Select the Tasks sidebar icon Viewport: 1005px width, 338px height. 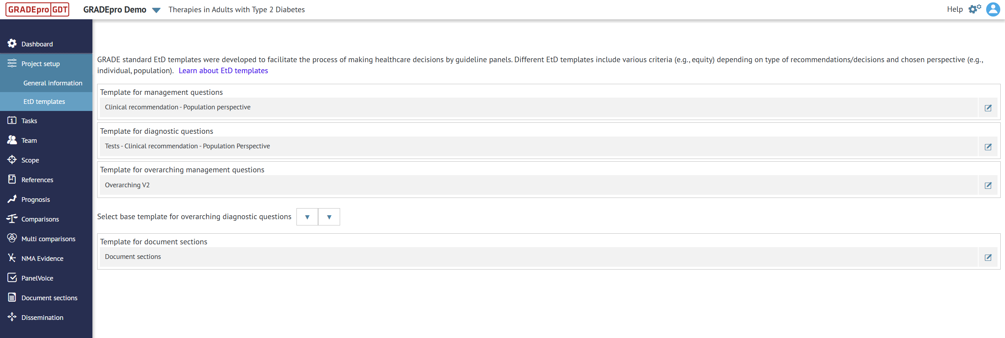click(x=29, y=120)
